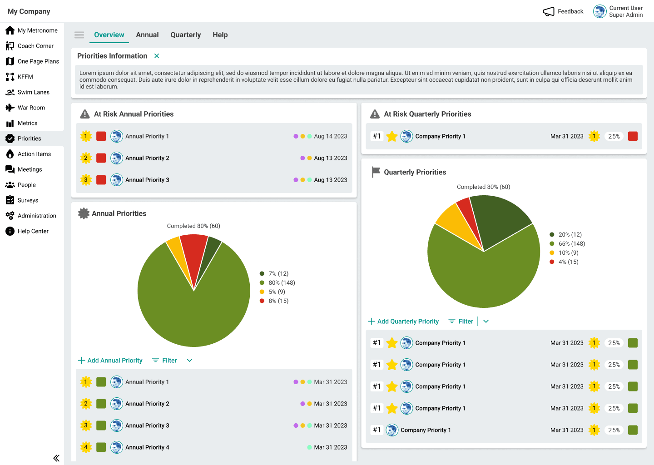Open the Quarterly tab
The image size is (654, 465).
185,35
